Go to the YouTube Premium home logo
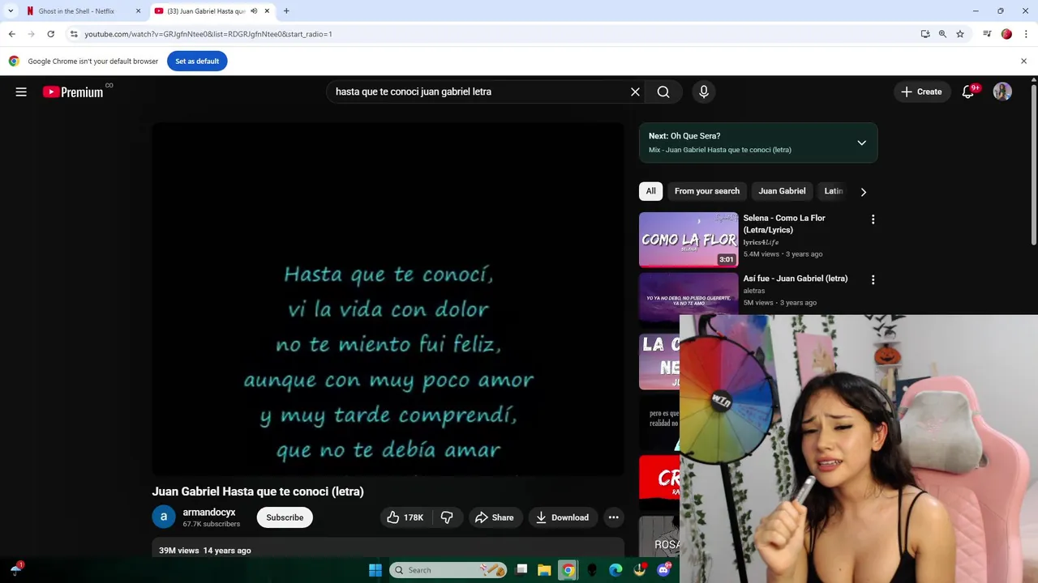 [73, 92]
